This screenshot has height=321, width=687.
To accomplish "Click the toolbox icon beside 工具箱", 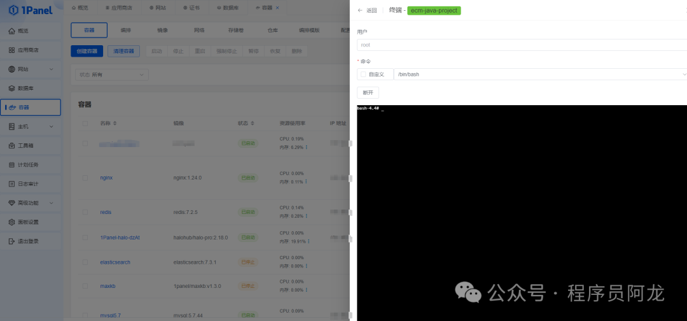I will (12, 146).
